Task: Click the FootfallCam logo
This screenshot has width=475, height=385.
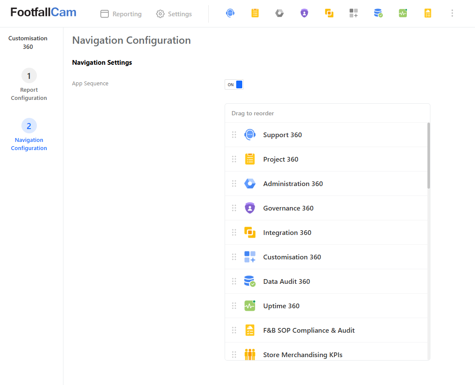Action: point(43,12)
